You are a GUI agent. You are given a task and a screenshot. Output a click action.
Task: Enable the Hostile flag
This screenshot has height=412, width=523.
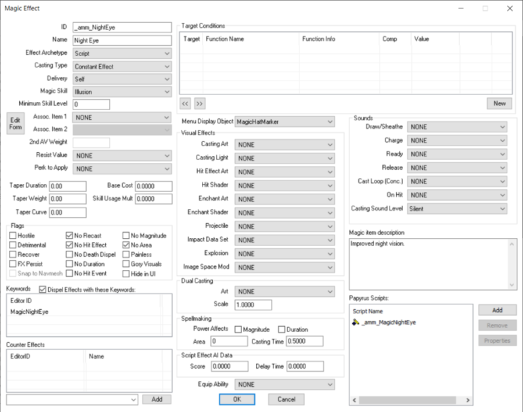(13, 235)
